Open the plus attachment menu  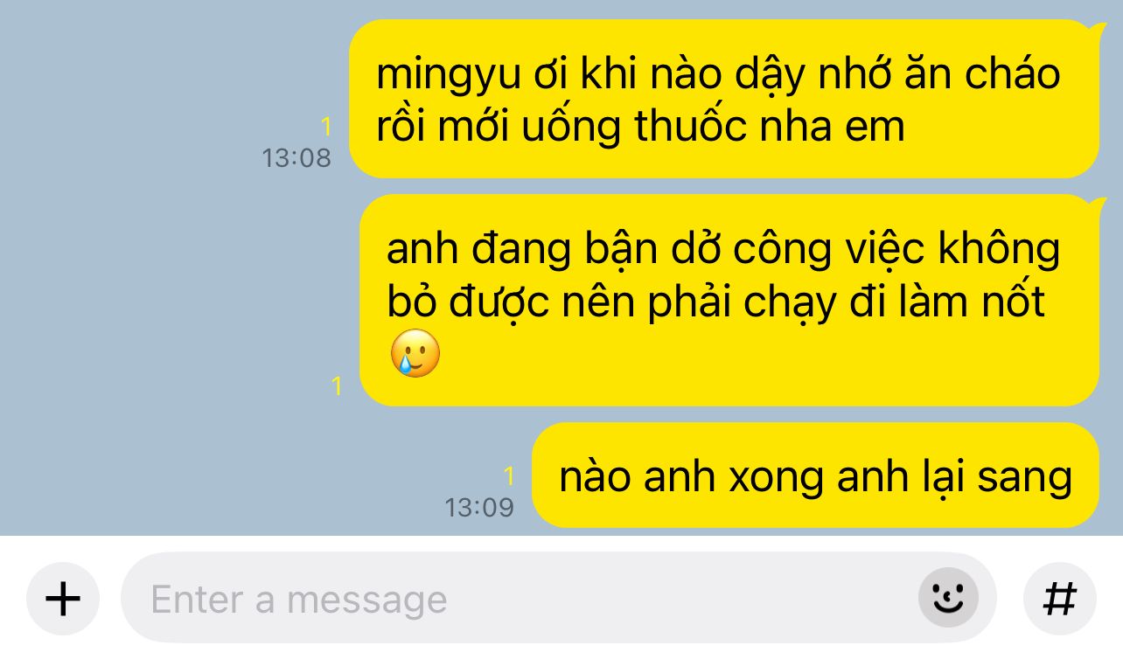pos(63,599)
